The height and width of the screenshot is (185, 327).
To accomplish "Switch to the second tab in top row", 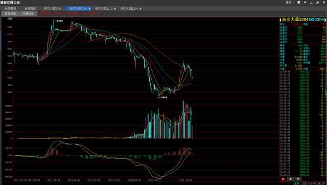I will tap(30, 9).
